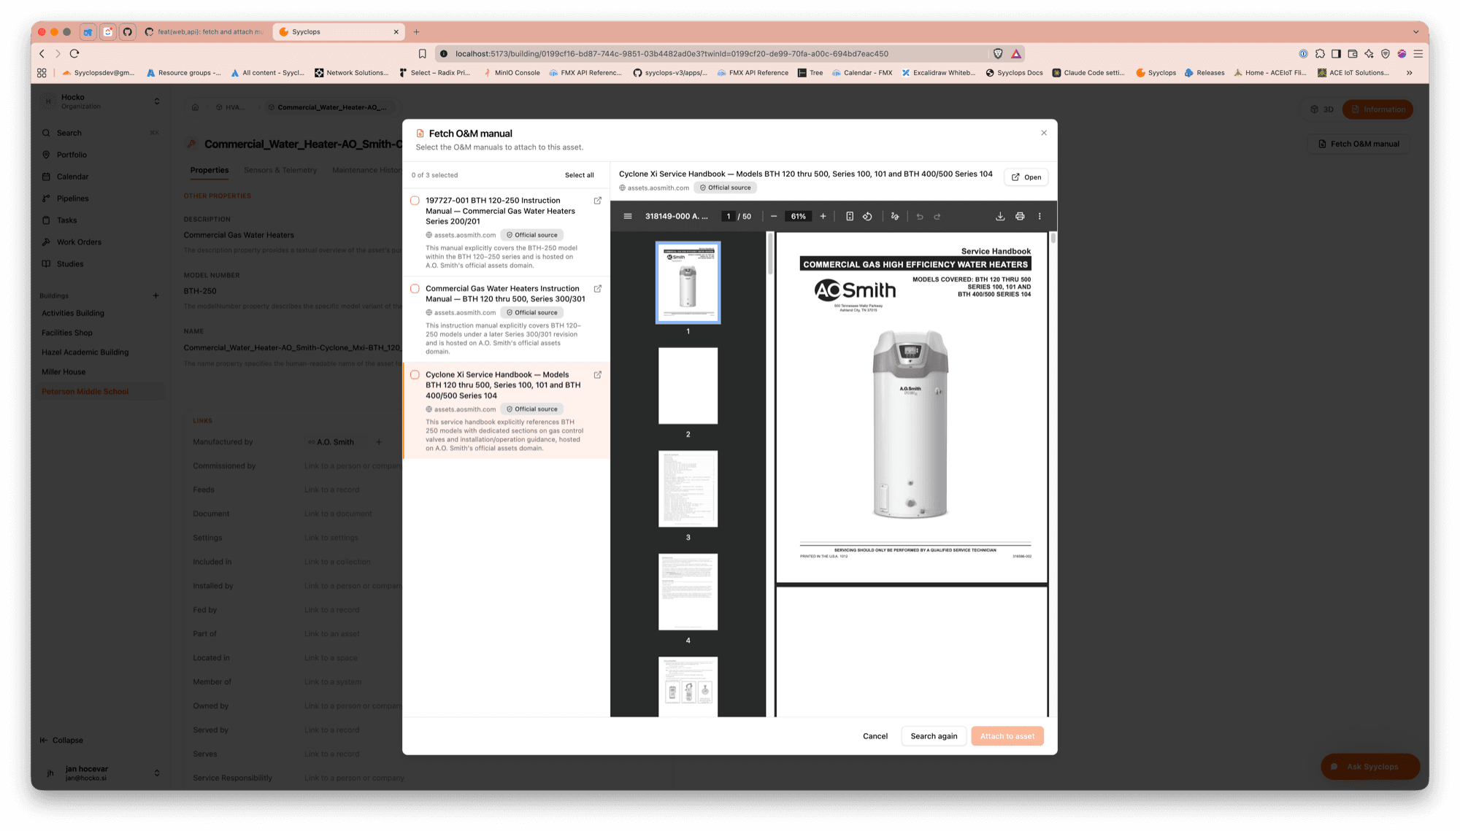Open Cyclone Xi Service Handbook external link icon
This screenshot has height=831, width=1460.
coord(598,375)
